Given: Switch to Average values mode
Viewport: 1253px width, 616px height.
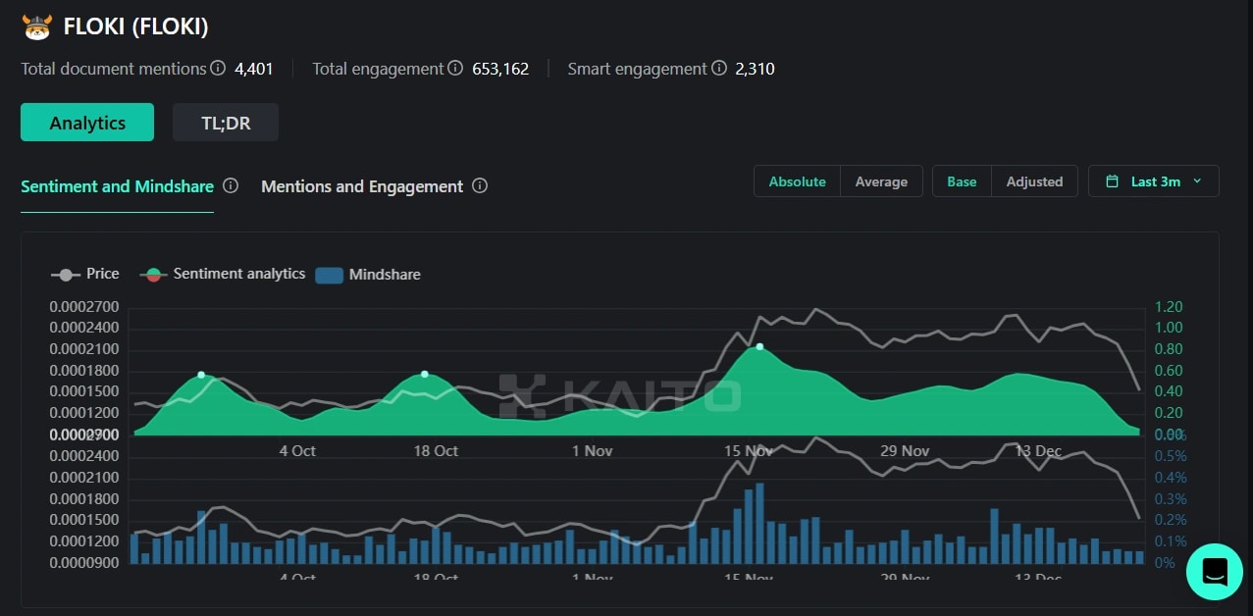Looking at the screenshot, I should (x=881, y=181).
